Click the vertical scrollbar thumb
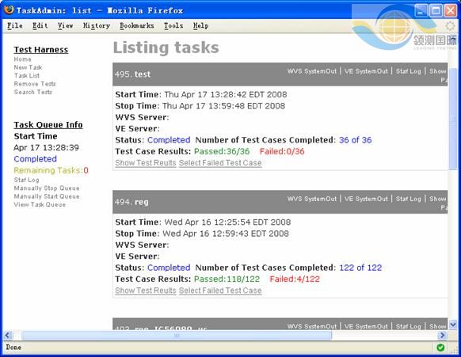The image size is (461, 357). (x=453, y=119)
